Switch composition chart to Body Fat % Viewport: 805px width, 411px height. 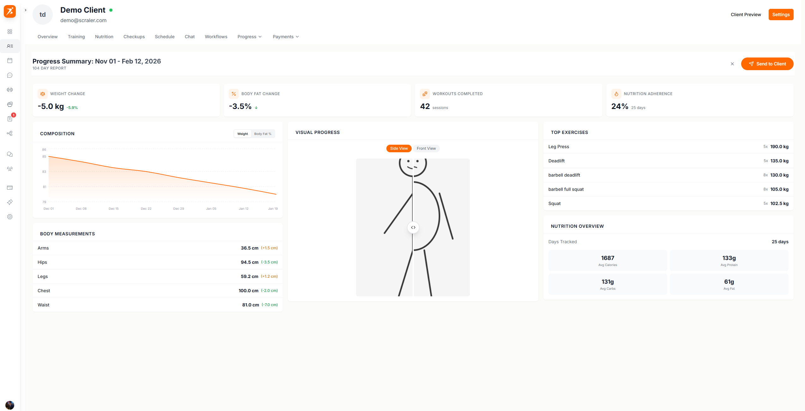tap(263, 134)
